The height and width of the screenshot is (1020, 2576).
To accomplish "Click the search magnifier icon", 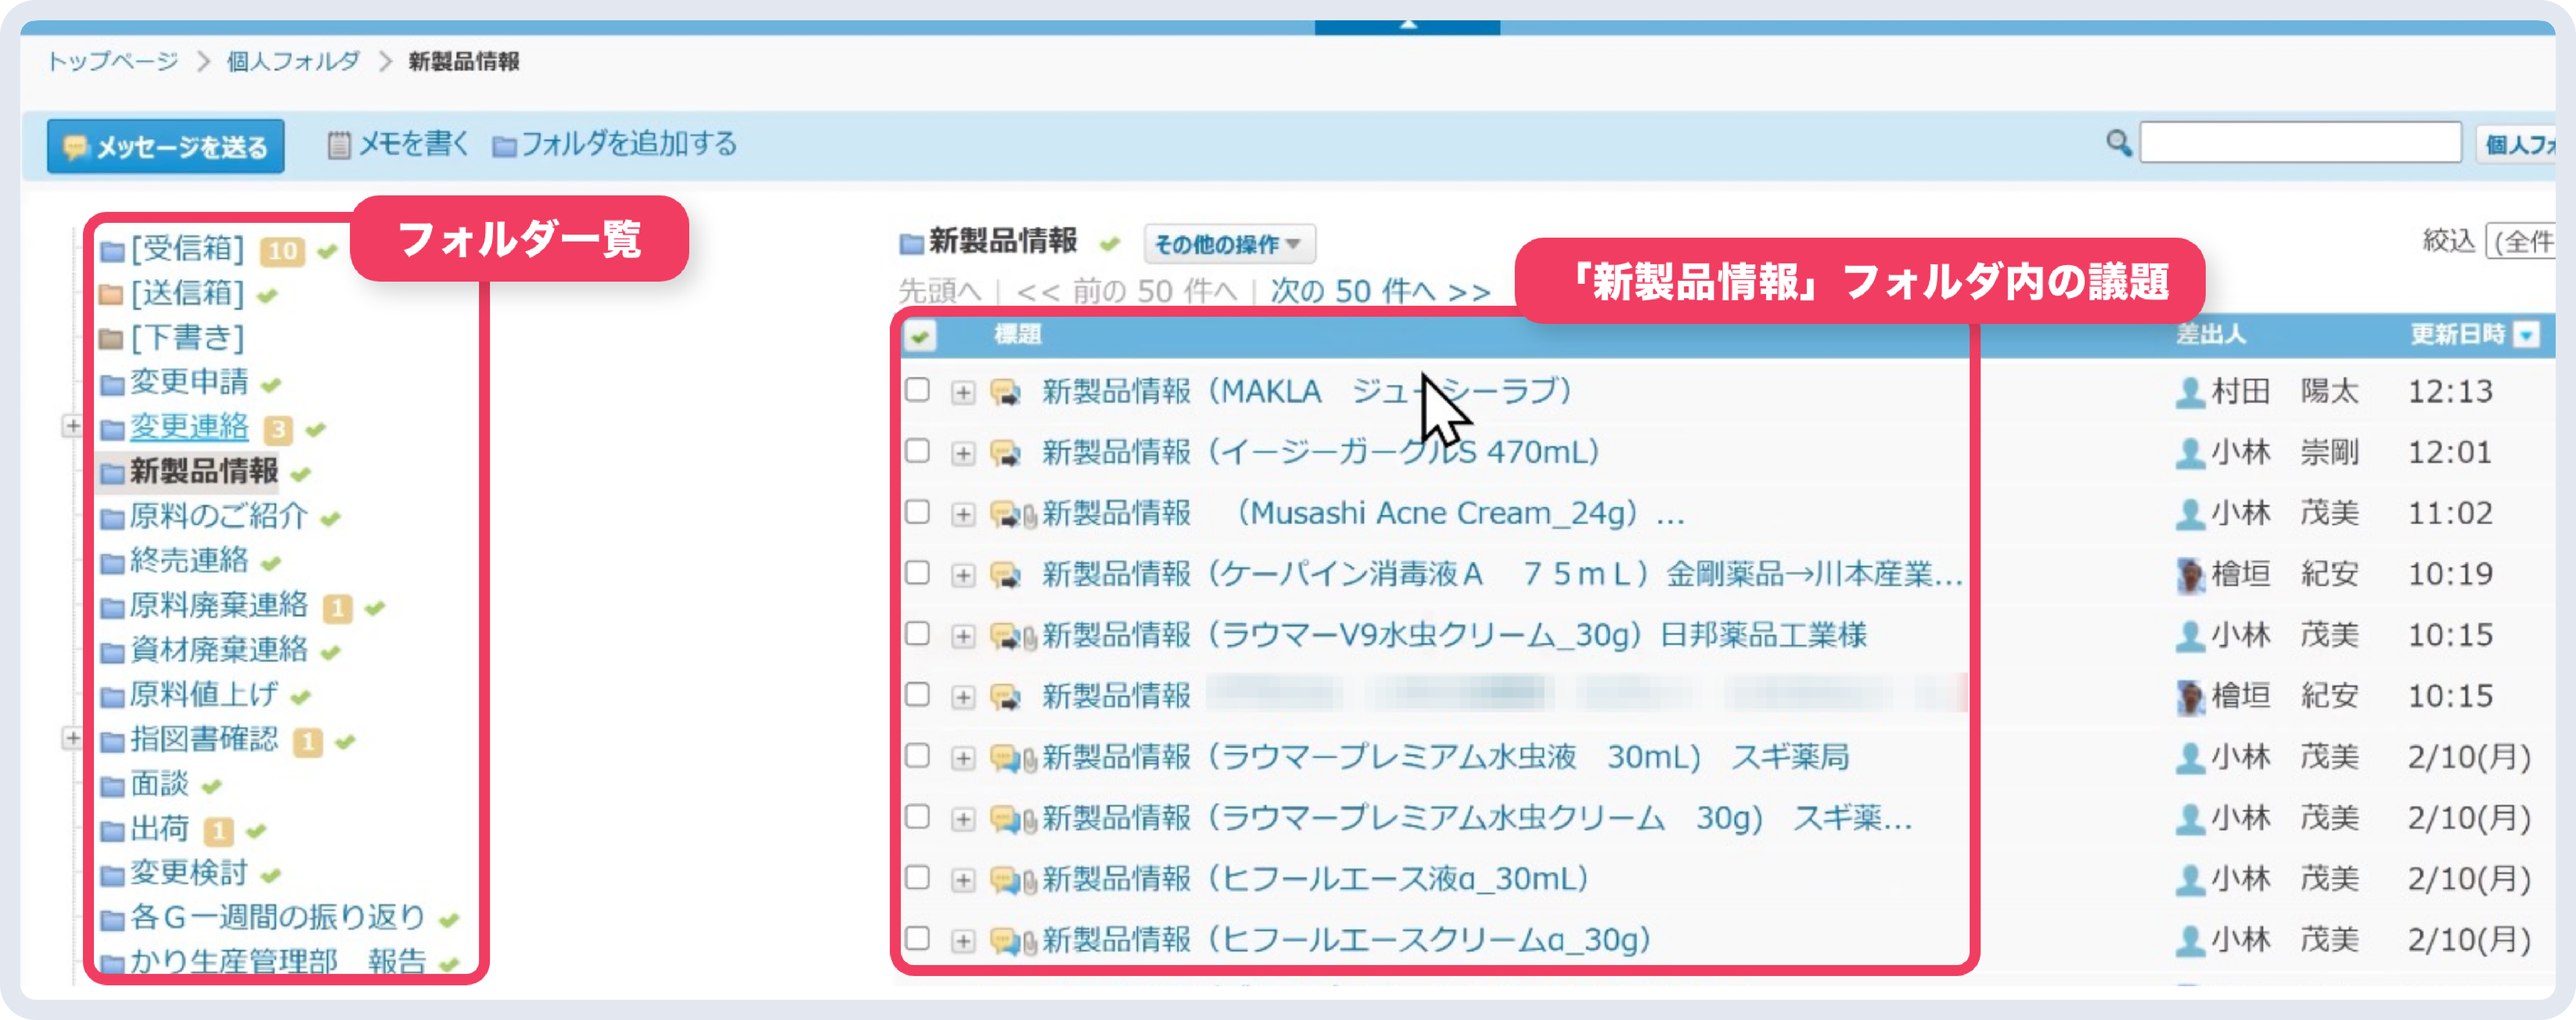I will [x=2118, y=143].
